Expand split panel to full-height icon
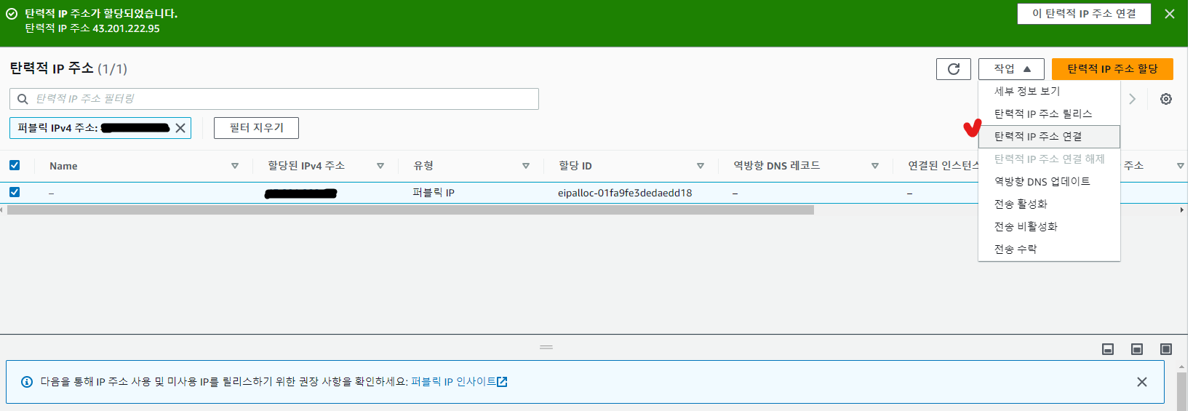 1165,349
